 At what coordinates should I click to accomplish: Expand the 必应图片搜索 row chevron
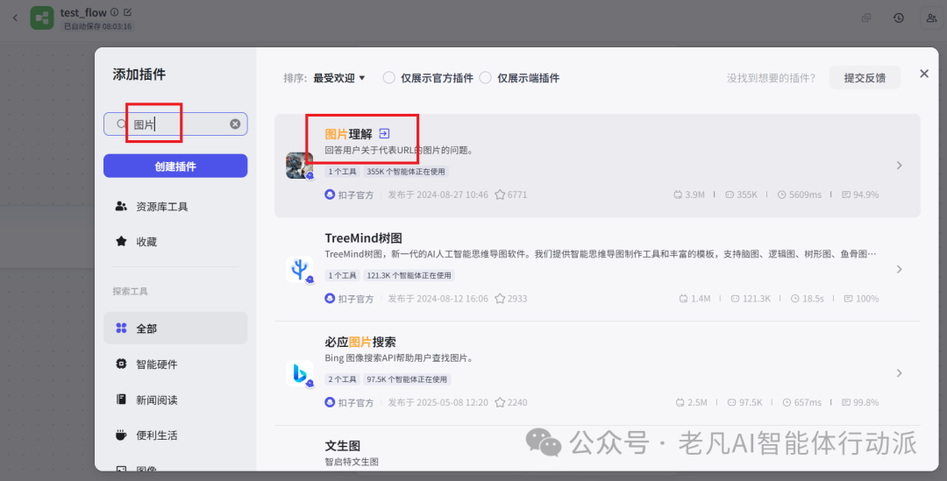click(x=900, y=373)
